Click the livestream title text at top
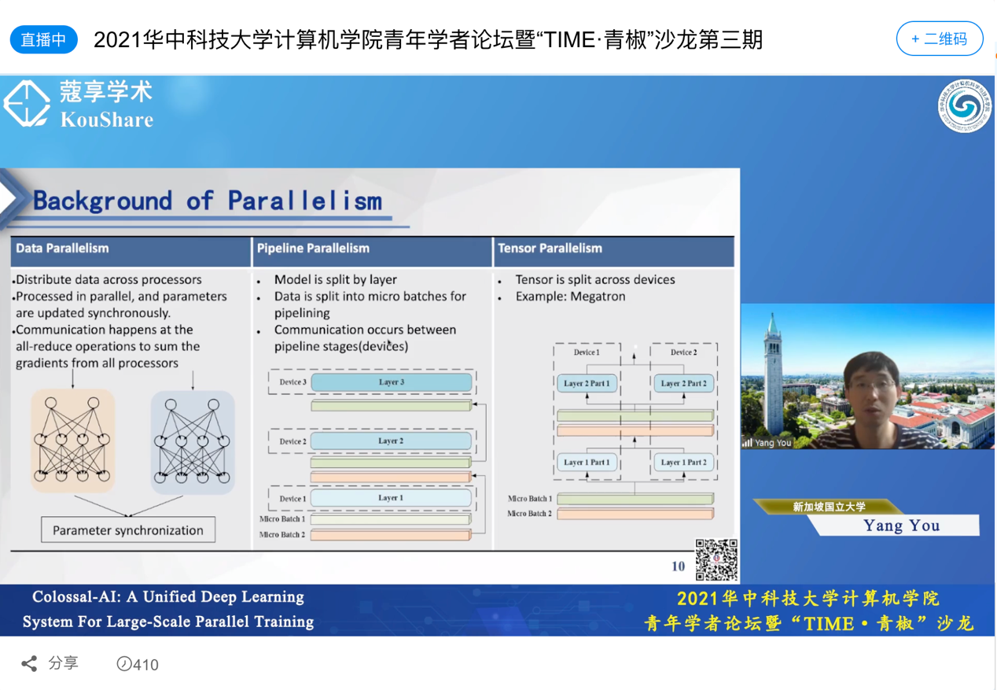The image size is (997, 690). click(x=428, y=39)
